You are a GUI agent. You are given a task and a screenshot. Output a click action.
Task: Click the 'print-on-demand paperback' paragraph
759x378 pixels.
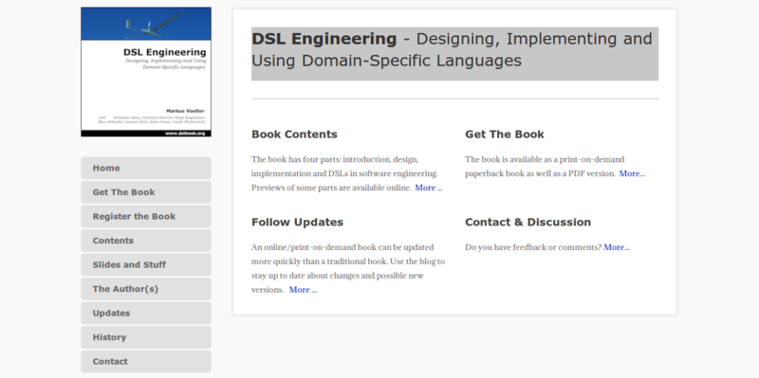coord(555,167)
